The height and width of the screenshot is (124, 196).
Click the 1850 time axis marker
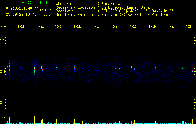190,27
